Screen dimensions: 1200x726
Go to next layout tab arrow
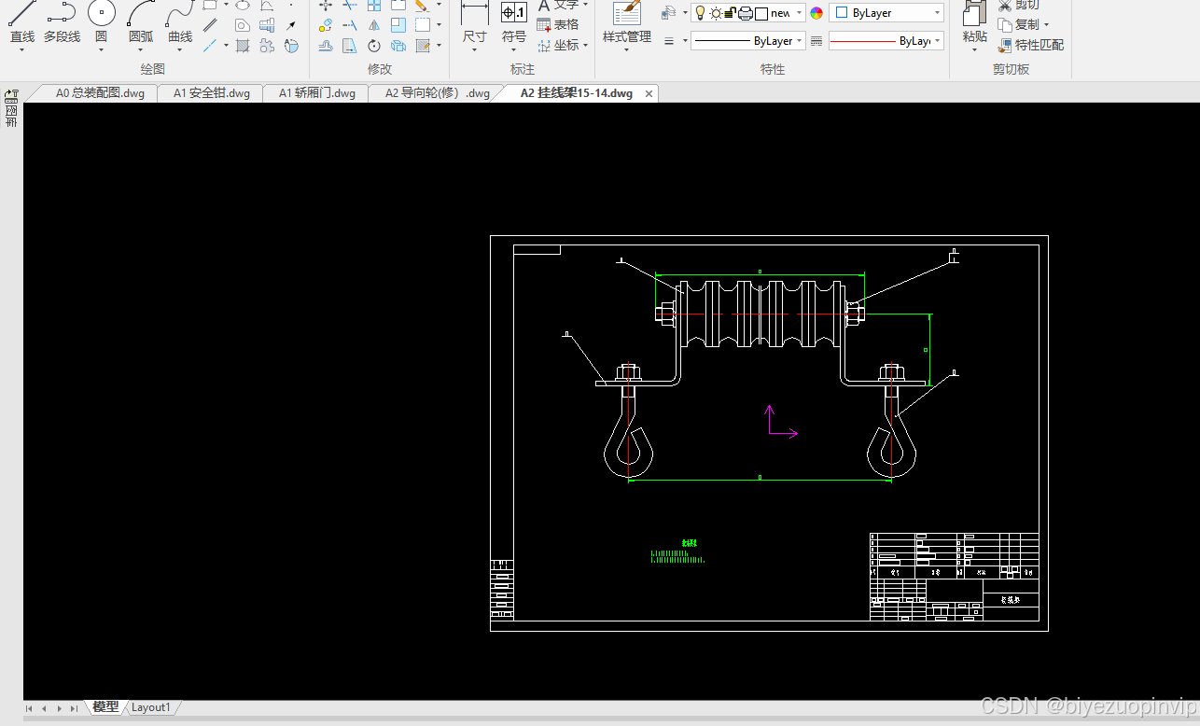[60, 708]
